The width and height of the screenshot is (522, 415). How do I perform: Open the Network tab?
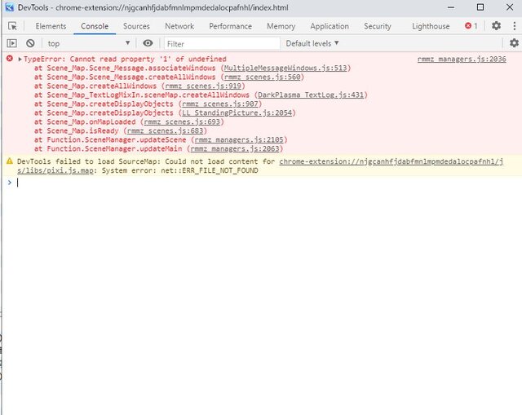coord(179,26)
